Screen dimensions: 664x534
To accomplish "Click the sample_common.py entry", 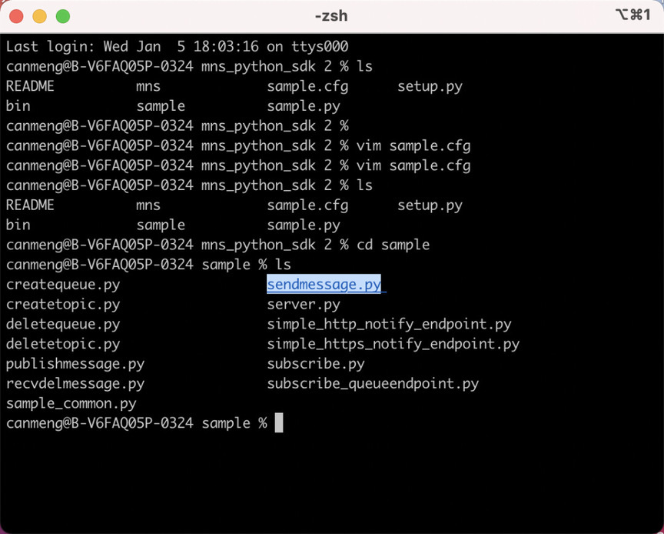I will [x=71, y=404].
